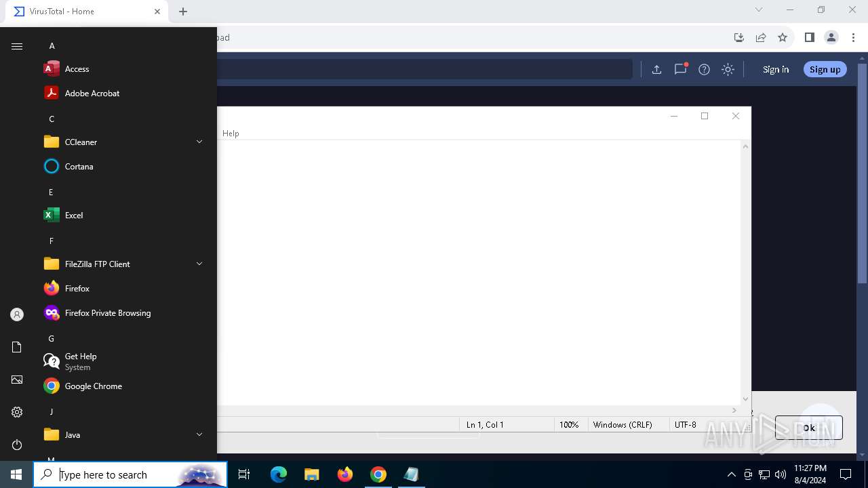Open Documents from Start sidebar
868x488 pixels.
click(x=17, y=347)
